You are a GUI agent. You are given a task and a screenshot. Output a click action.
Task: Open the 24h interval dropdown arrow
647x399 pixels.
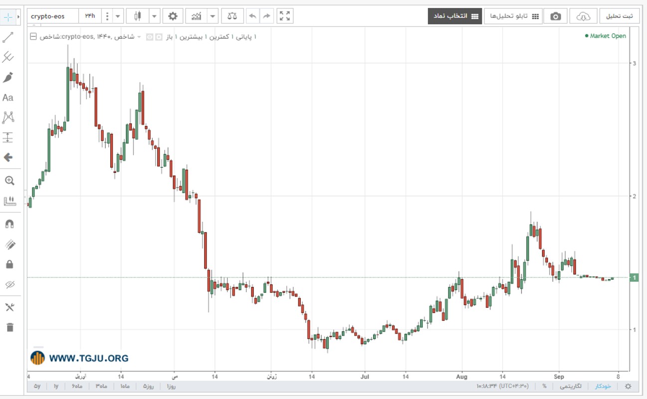click(x=118, y=16)
